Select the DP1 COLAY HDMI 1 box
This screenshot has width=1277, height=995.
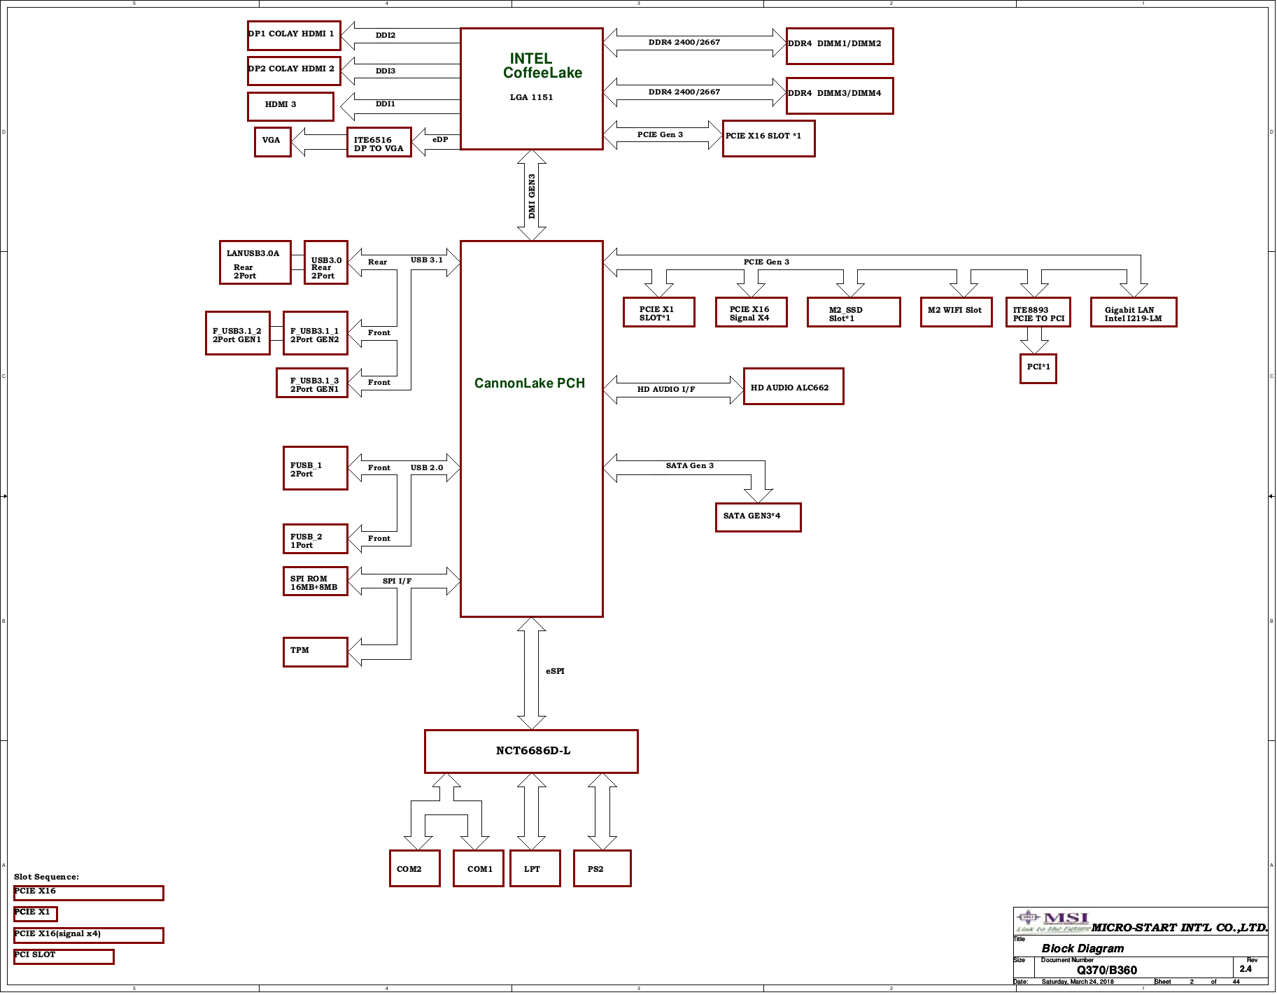(x=294, y=35)
